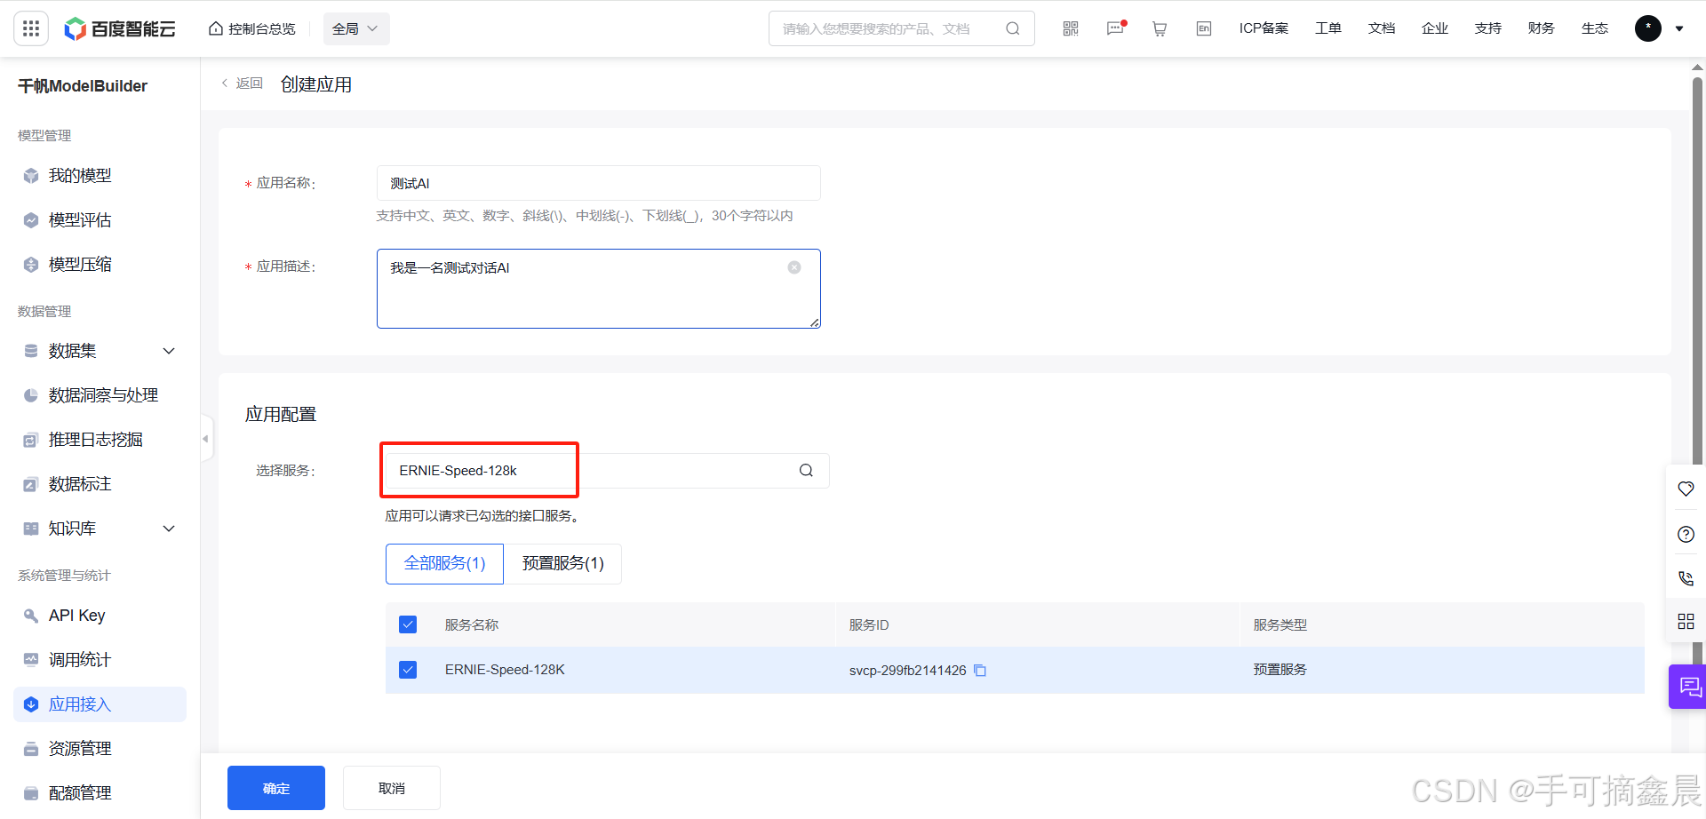Click the 预置服务 type cell in table row
1706x819 pixels.
[x=1279, y=670]
